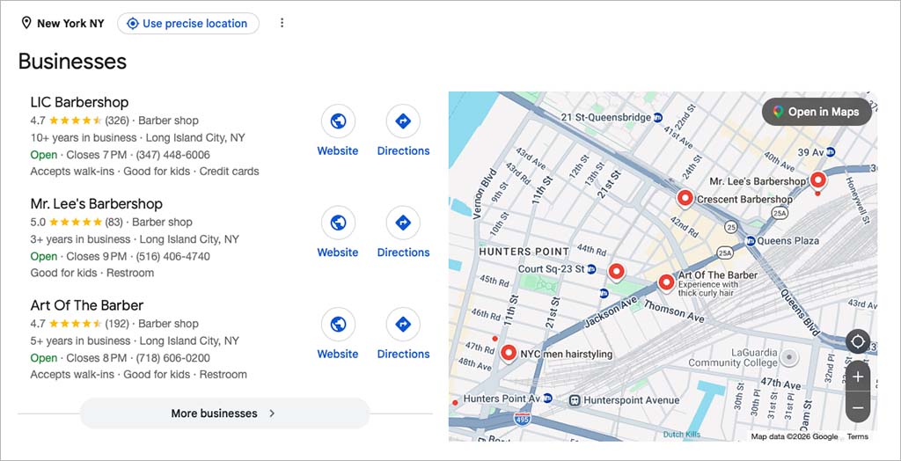
Task: Click the LaGuardia Community College marker
Action: 789,358
